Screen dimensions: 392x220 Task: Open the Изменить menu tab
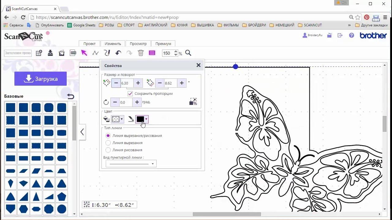pos(113,44)
